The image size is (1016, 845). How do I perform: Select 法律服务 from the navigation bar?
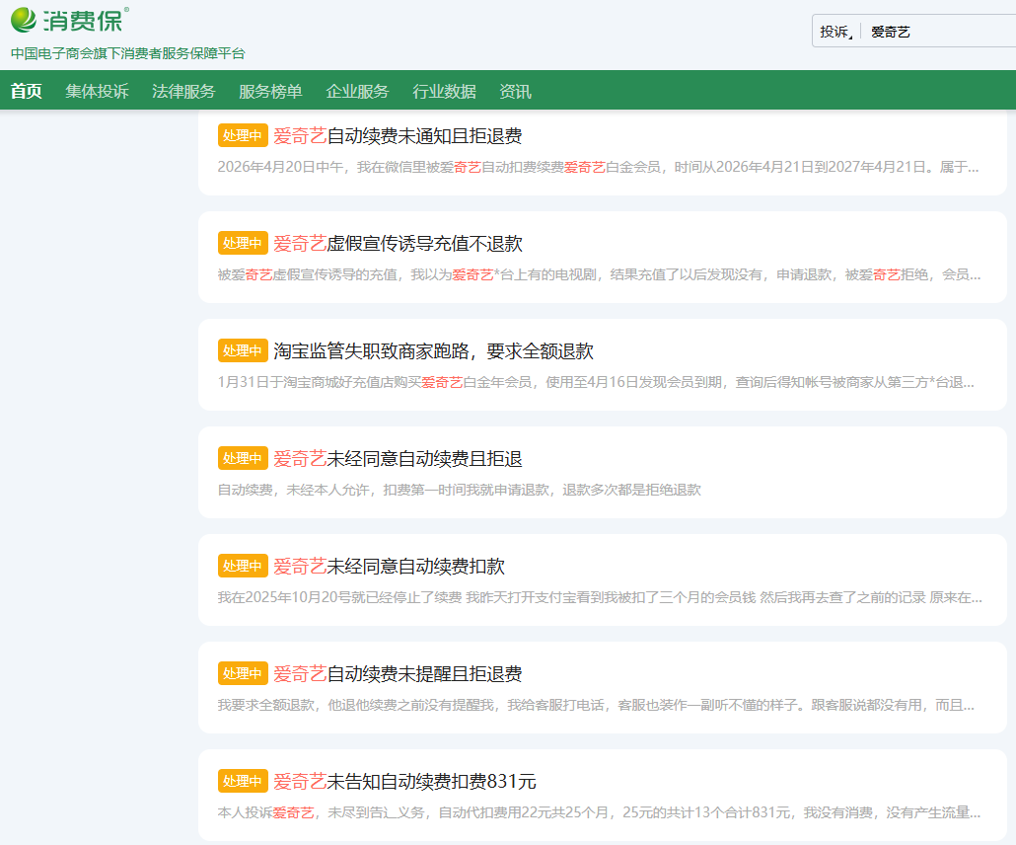(x=183, y=91)
